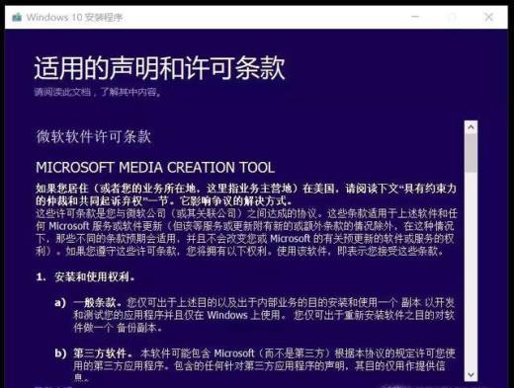
Task: Minimize the Windows 10 安装程序 window
Action: (x=415, y=17)
